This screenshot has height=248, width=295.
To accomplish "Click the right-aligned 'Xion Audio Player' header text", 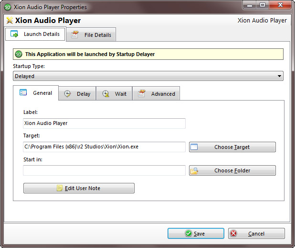I will tap(262, 21).
